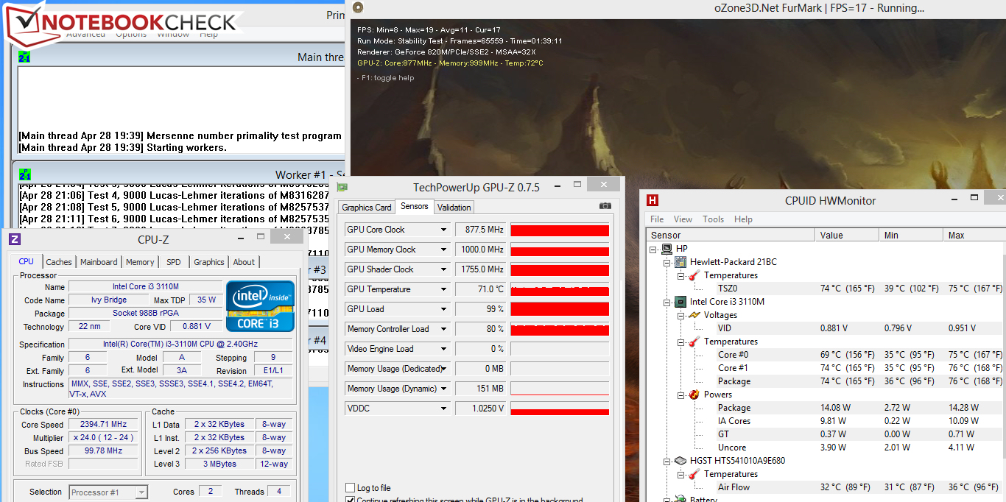The height and width of the screenshot is (502, 1006).
Task: Collapse the Powers tree node
Action: [680, 395]
